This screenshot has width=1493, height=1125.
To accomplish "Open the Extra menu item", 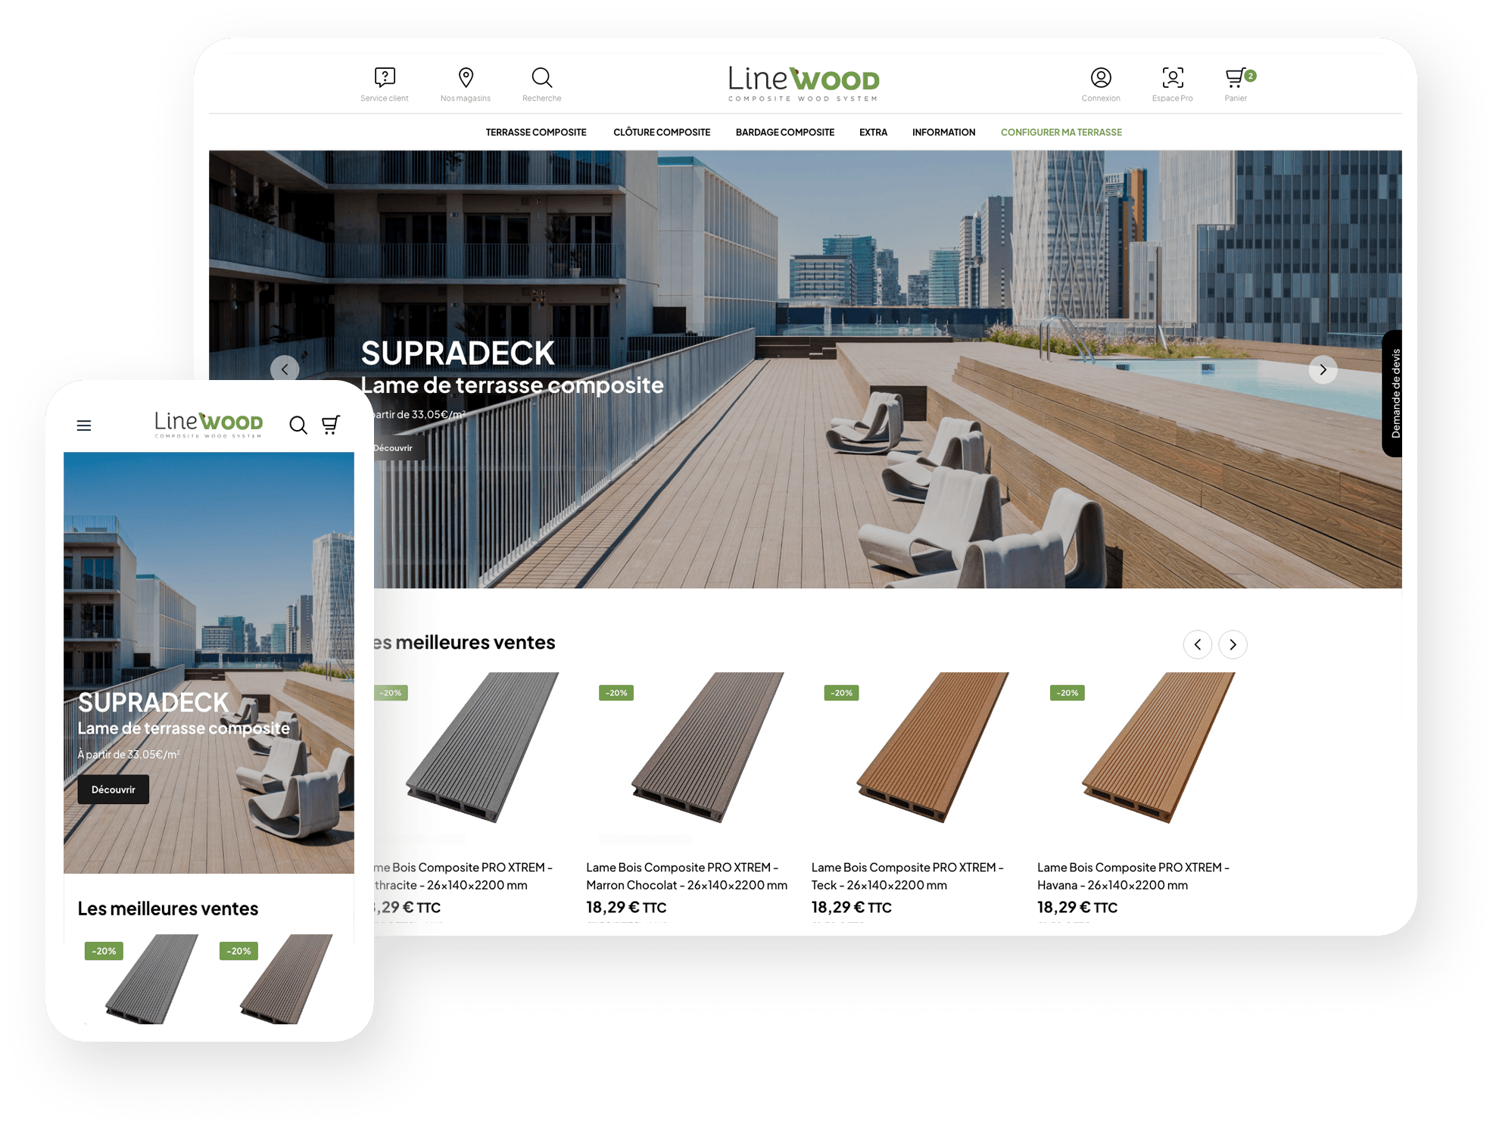I will [873, 132].
